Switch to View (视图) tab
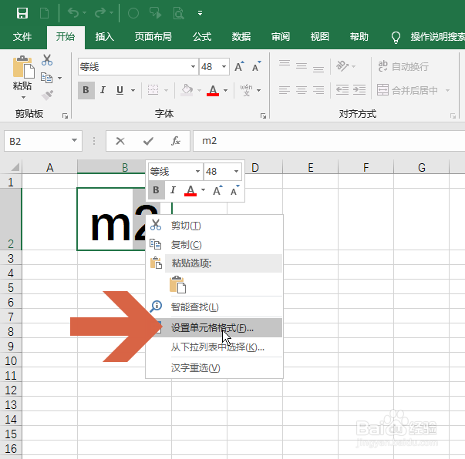Viewport: 465px width, 459px height. point(320,37)
